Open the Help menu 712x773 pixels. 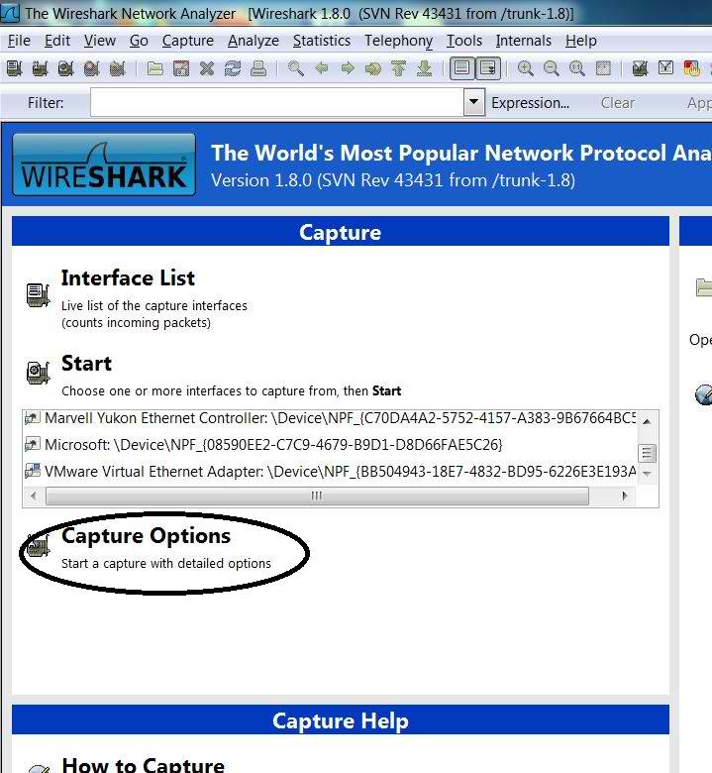click(x=581, y=41)
